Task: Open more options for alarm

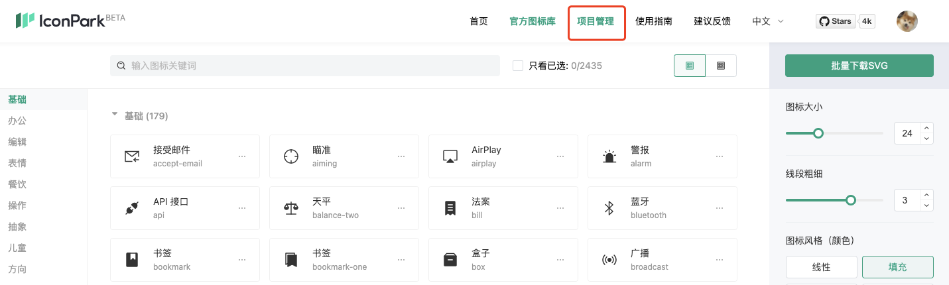Action: [720, 156]
